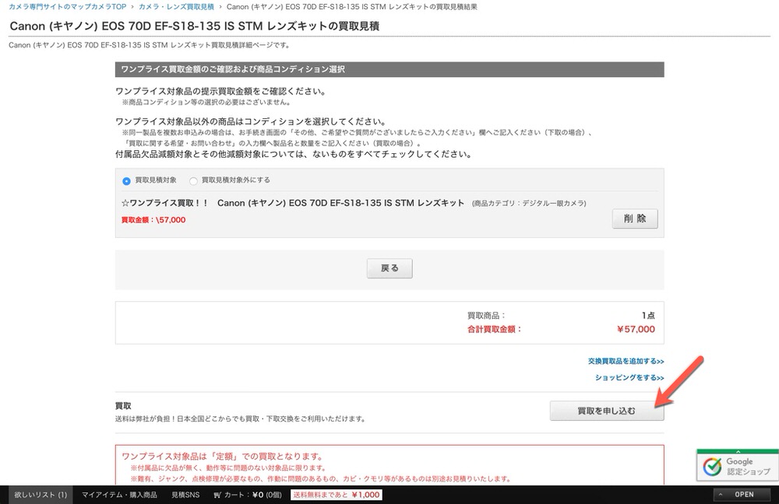Screen dimensions: 779x504
Task: Open the 欲しいリスト (1) tab
Action: pyautogui.click(x=41, y=495)
